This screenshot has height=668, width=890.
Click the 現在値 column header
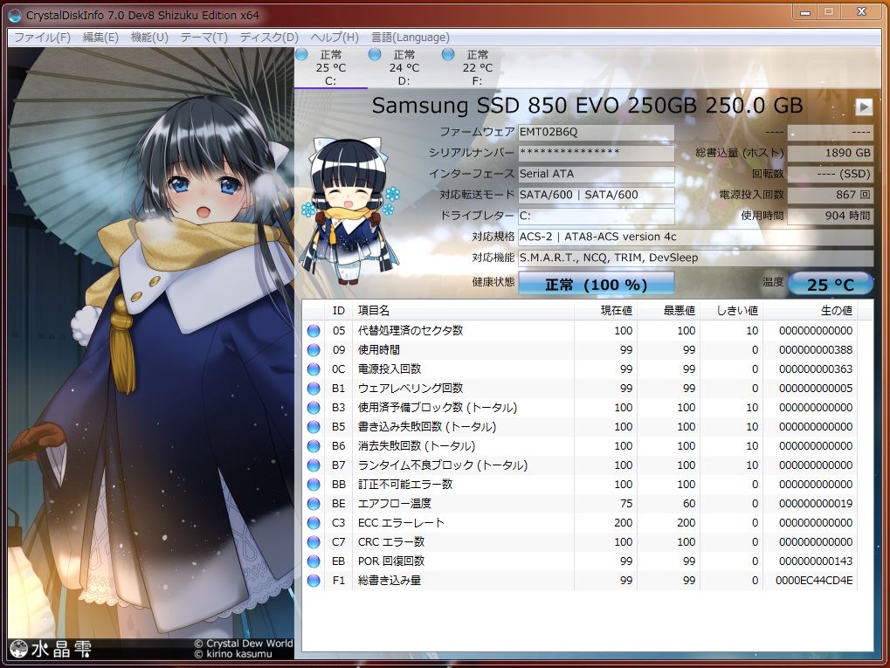coord(605,311)
